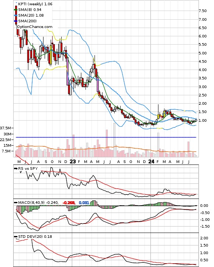Click the KPTI (weekly) 1.06 title
The width and height of the screenshot is (214, 267).
click(x=35, y=4)
